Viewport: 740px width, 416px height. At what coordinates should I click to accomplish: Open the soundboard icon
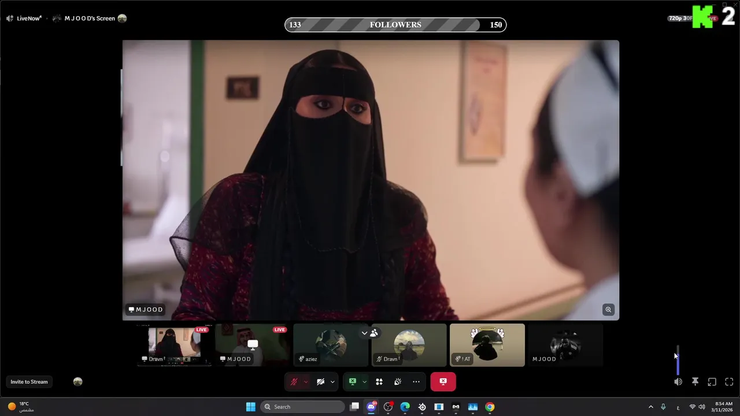click(x=398, y=382)
